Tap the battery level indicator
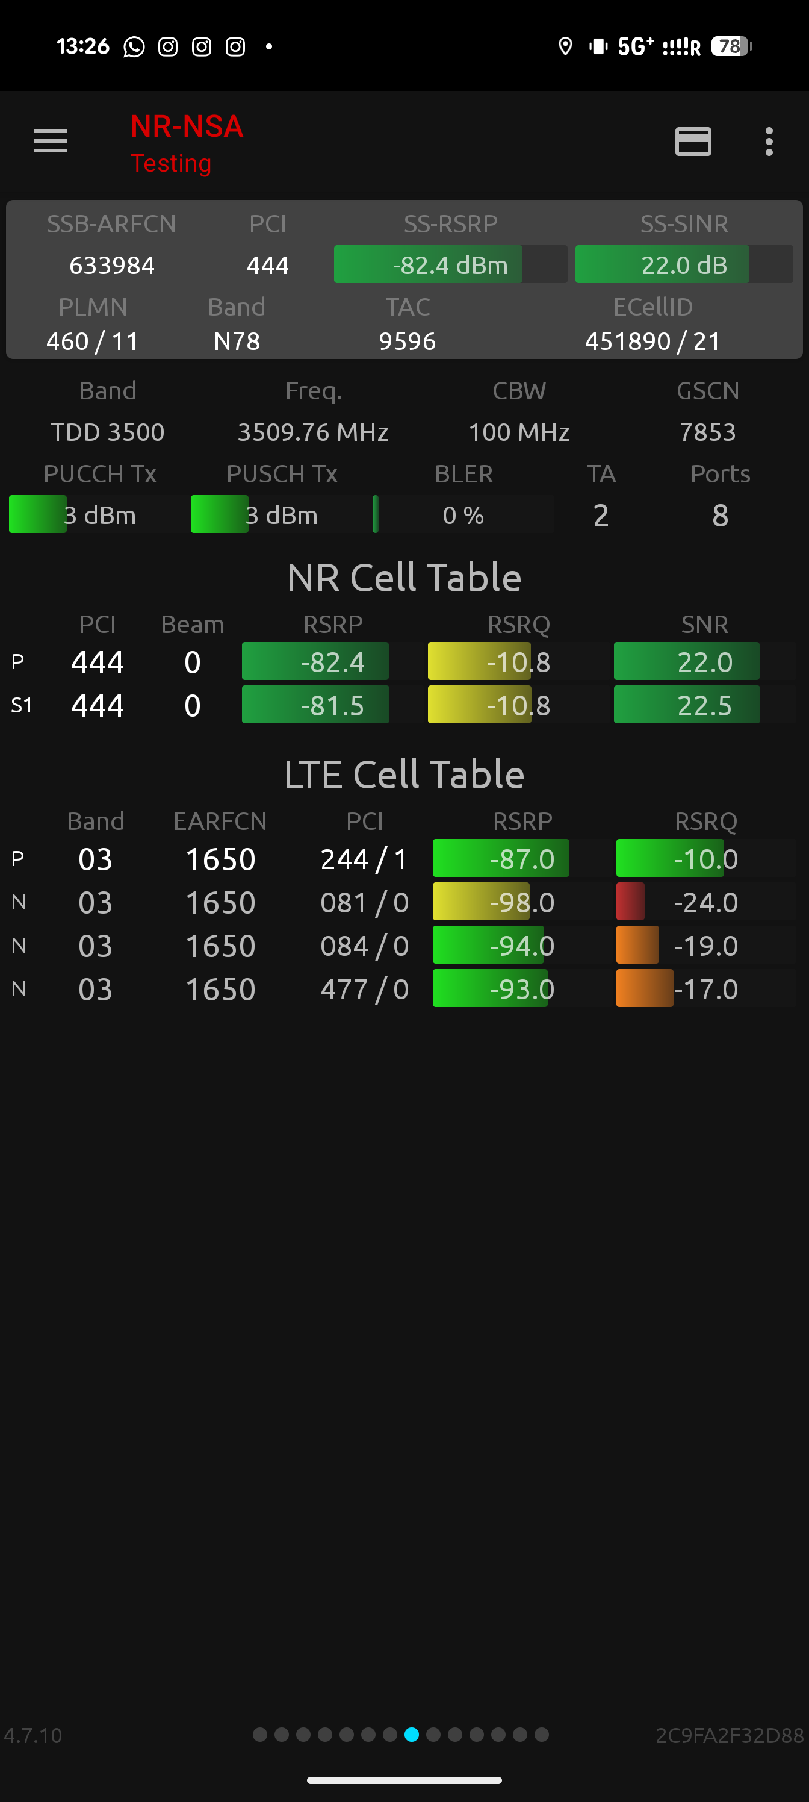This screenshot has height=1802, width=809. coord(731,47)
